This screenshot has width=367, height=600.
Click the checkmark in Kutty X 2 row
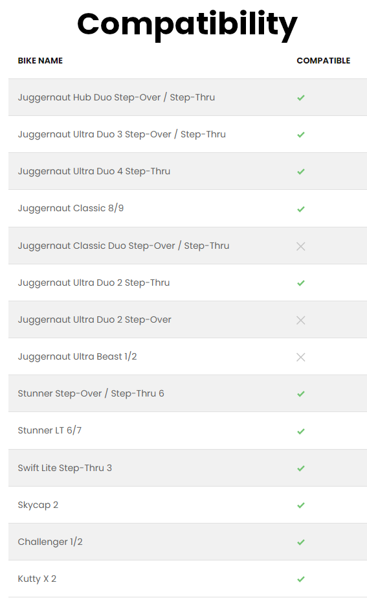(x=301, y=579)
